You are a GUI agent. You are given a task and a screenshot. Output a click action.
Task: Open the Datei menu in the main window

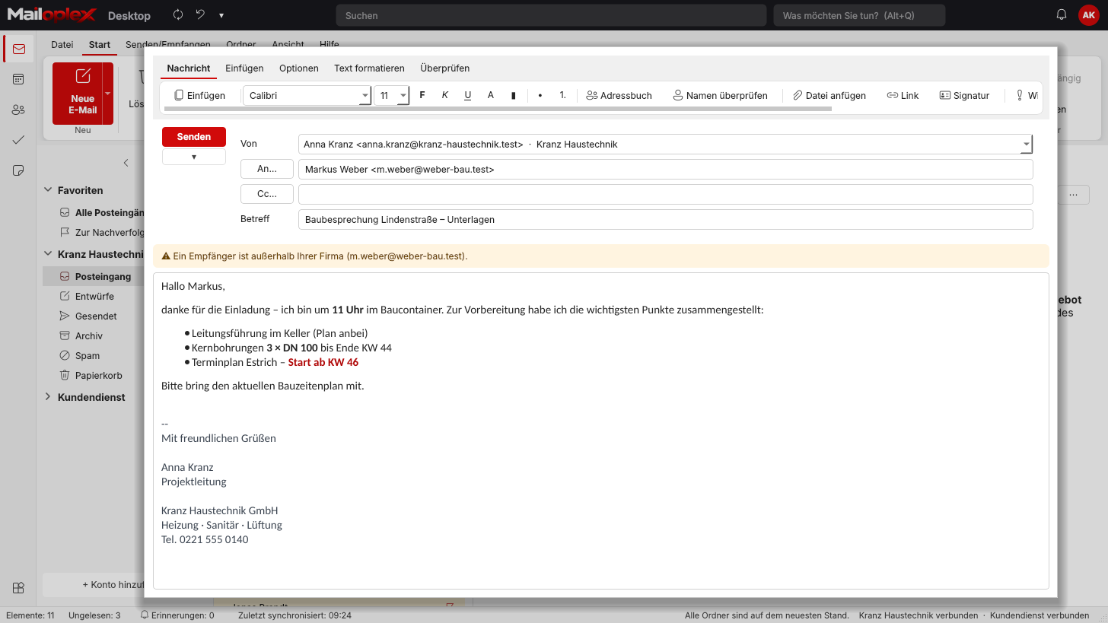pos(62,45)
